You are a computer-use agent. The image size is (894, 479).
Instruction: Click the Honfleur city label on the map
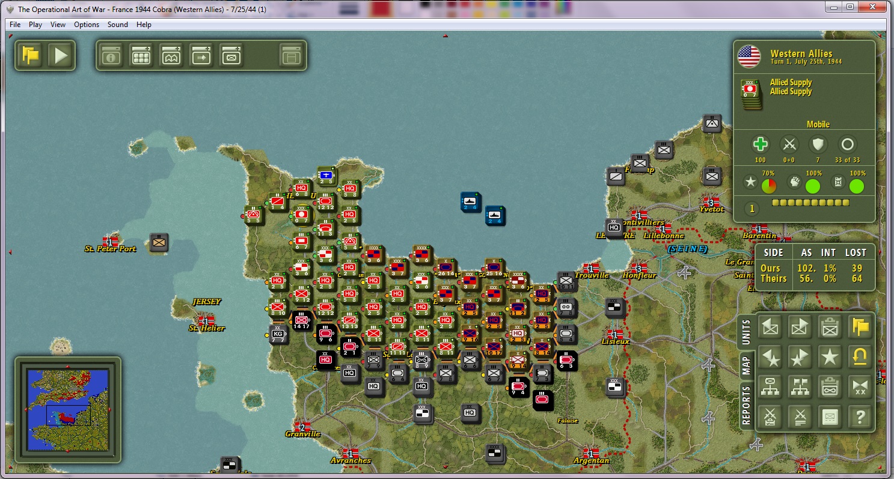(639, 275)
